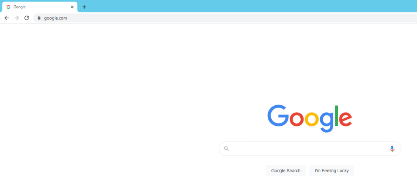This screenshot has height=180, width=417.
Task: Go back using the browser back arrow
Action: point(7,18)
